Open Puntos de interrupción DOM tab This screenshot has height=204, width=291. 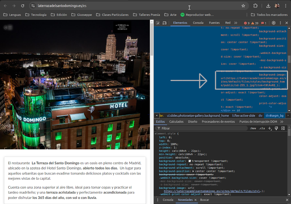pyautogui.click(x=258, y=122)
